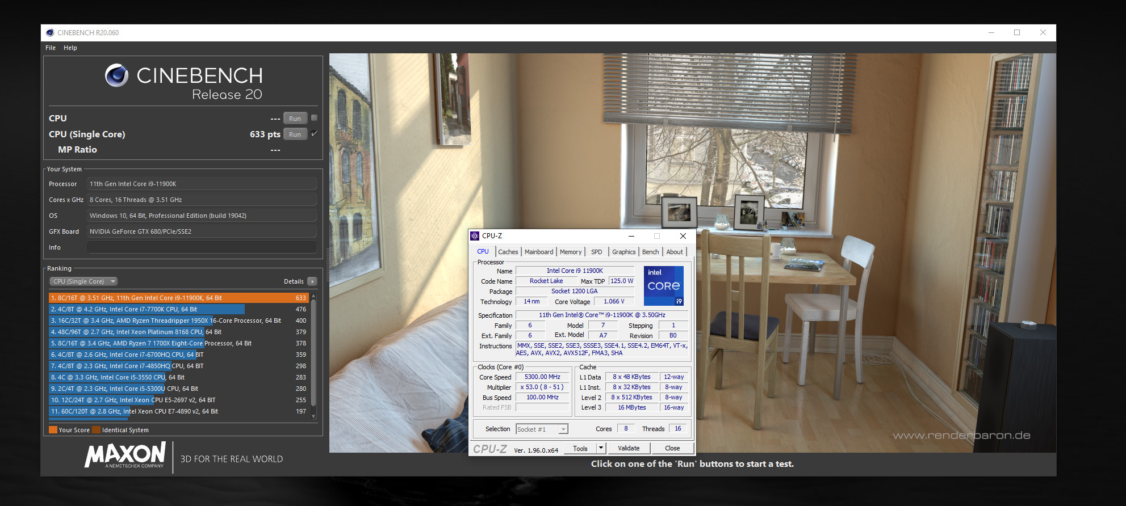This screenshot has height=506, width=1126.
Task: Open the File menu
Action: click(x=51, y=48)
